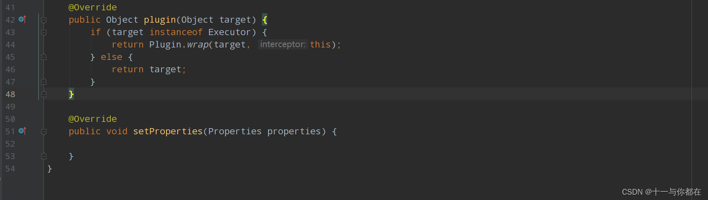Collapse the setProperties method fold on line 51
Viewport: 708px width, 200px height.
coord(44,131)
